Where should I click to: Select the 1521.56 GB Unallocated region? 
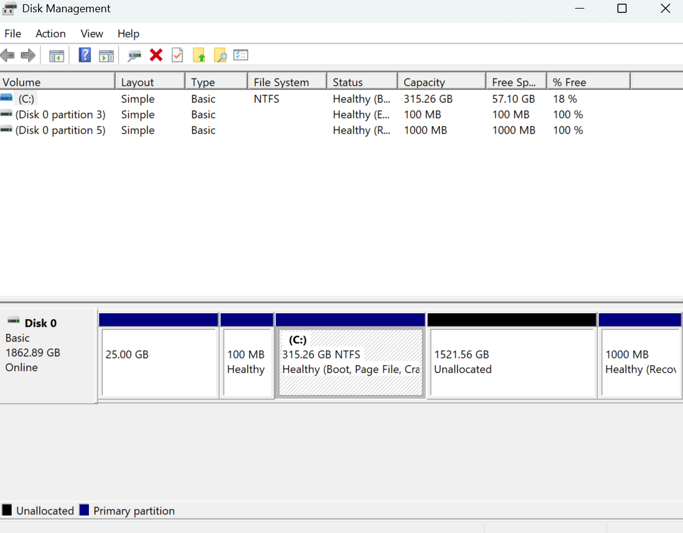pyautogui.click(x=512, y=355)
